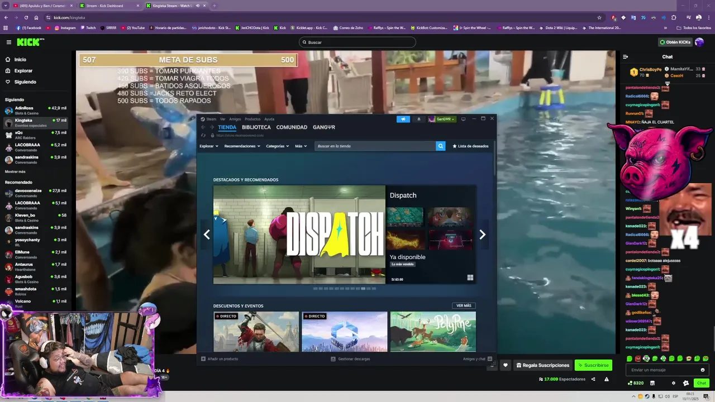The width and height of the screenshot is (715, 402).
Task: Focus the Kick Buscar search field
Action: tap(357, 42)
